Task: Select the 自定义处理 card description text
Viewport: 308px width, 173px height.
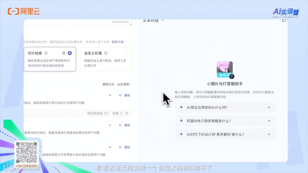Action: (105, 63)
